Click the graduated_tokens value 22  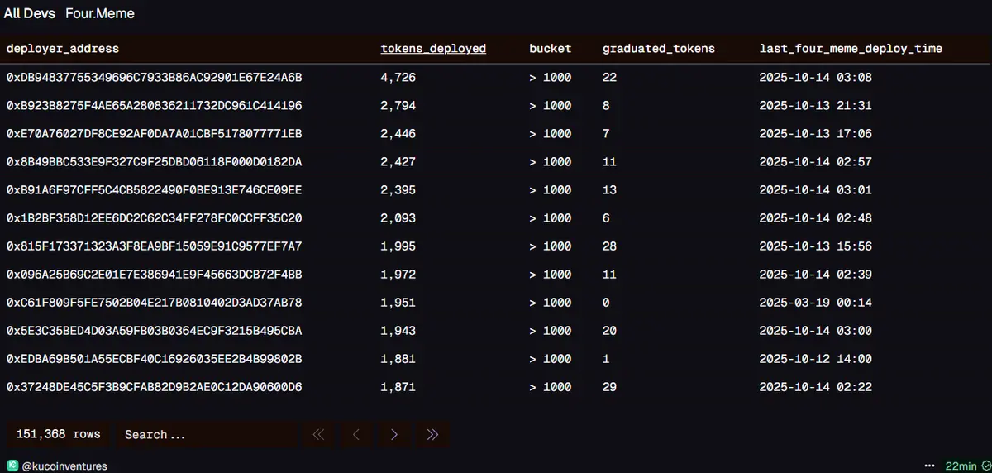point(610,78)
